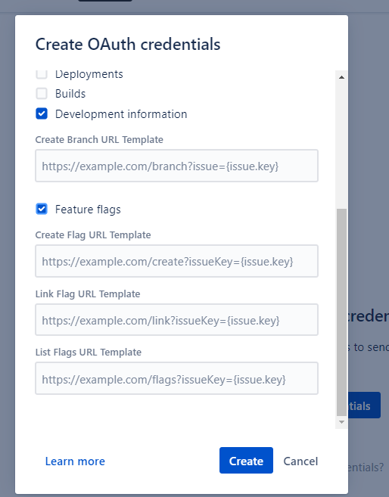Click the Create Branch URL Template field
389x497 pixels.
[x=176, y=166]
